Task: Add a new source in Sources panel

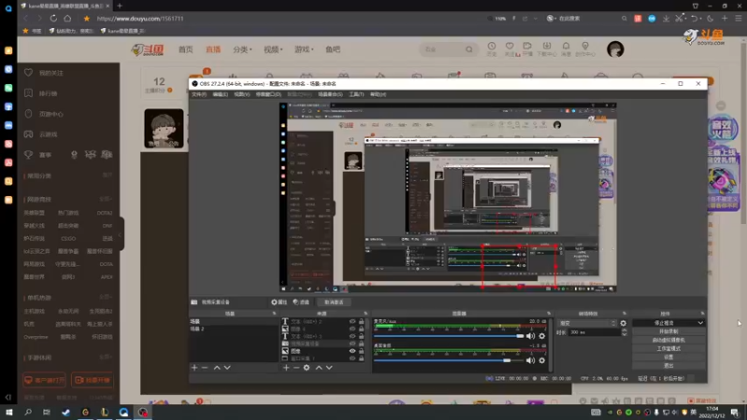Action: point(286,368)
